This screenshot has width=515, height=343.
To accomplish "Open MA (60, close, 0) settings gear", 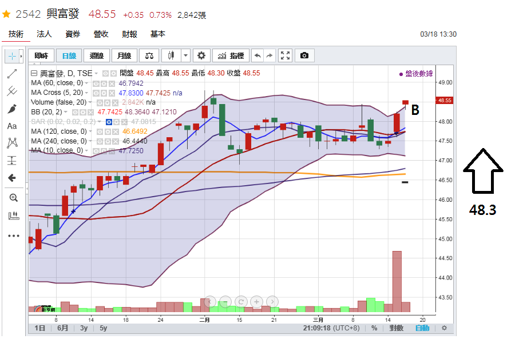I will point(104,83).
